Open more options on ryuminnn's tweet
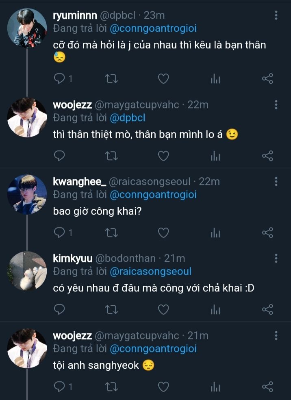 coord(276,15)
